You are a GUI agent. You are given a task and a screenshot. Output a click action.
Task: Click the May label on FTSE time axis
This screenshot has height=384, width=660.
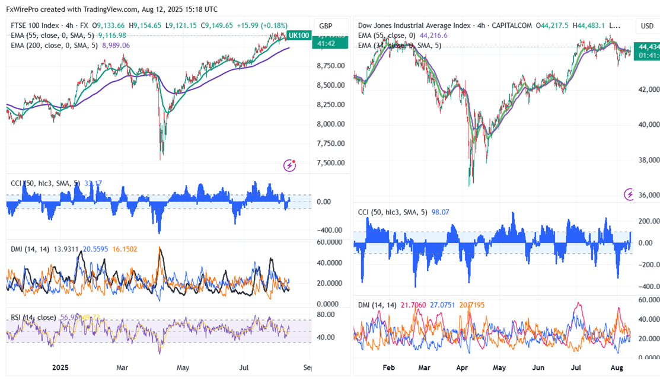tap(183, 367)
